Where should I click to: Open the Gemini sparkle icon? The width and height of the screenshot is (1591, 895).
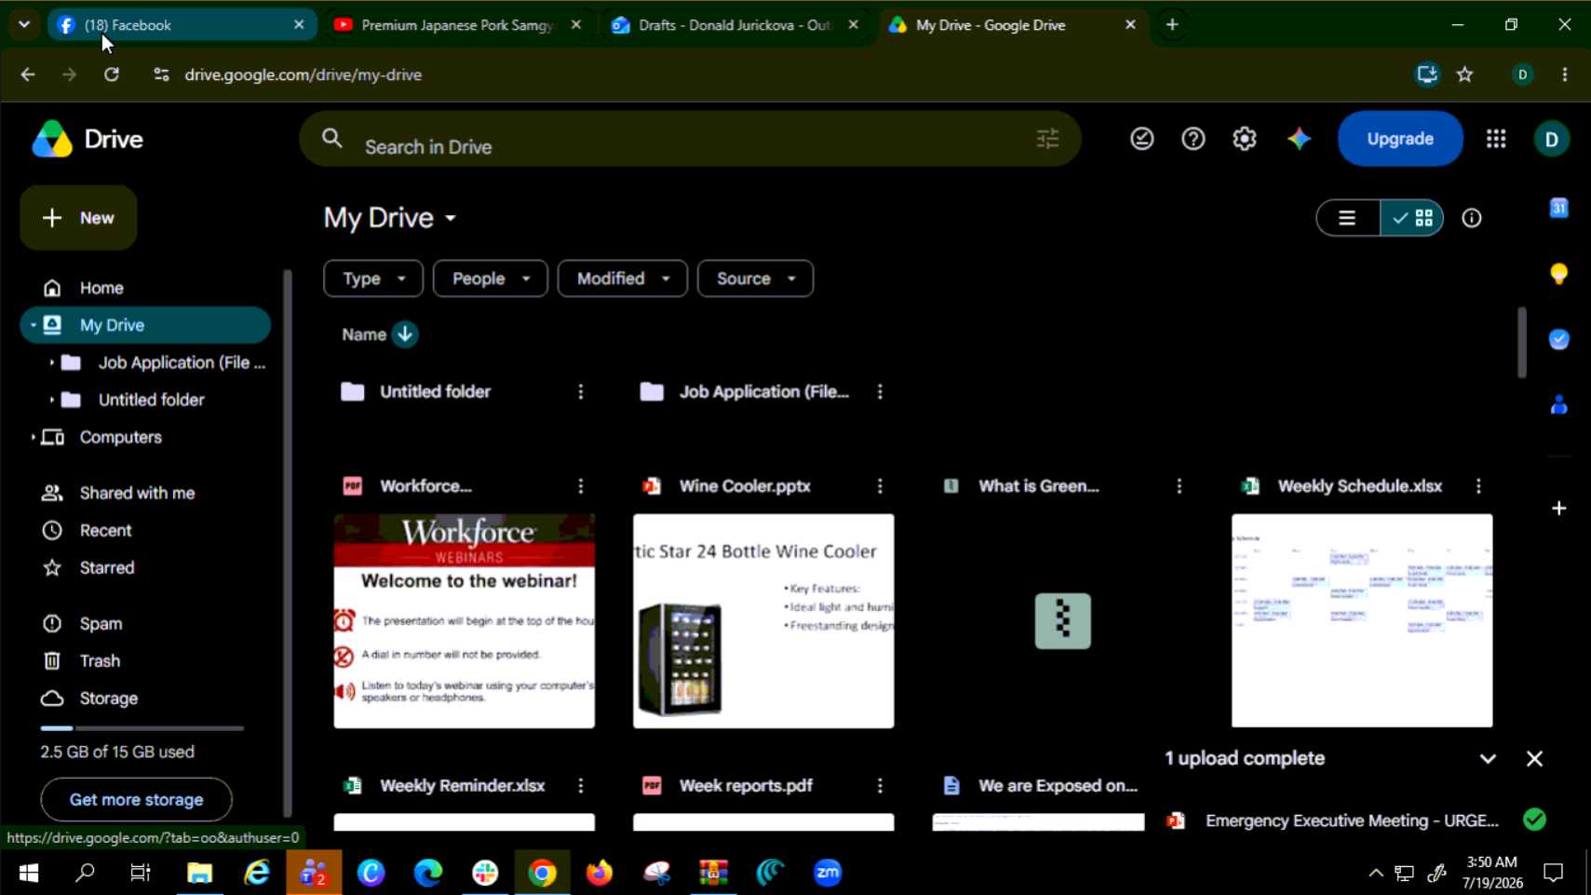[1299, 139]
